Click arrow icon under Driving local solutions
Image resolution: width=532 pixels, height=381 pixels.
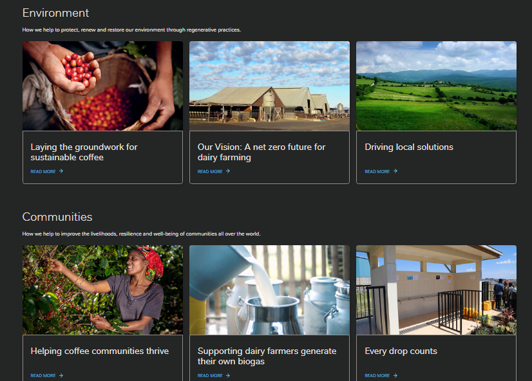[395, 171]
